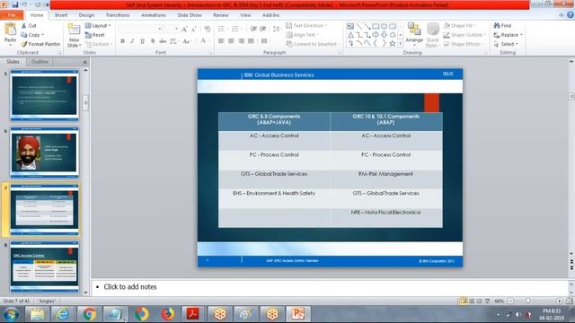Screen dimensions: 575x323
Task: Click the Paste clipboard icon
Action: point(10,30)
